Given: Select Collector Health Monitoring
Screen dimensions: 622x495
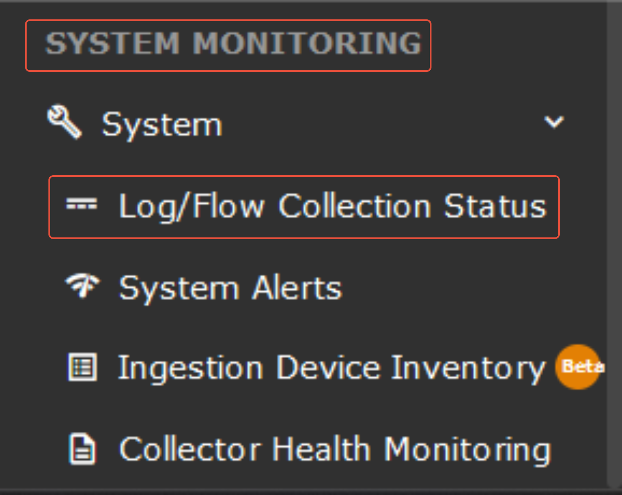Looking at the screenshot, I should (335, 449).
